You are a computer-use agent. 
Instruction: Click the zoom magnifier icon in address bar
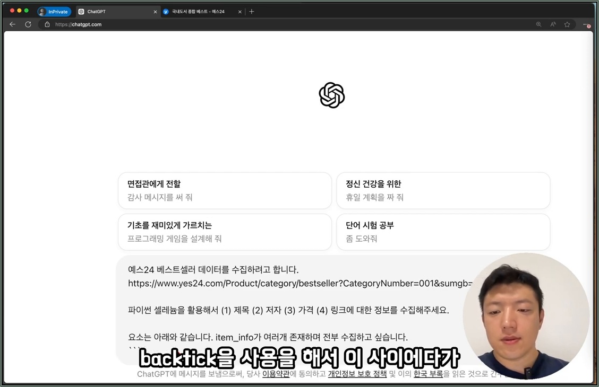[x=538, y=24]
